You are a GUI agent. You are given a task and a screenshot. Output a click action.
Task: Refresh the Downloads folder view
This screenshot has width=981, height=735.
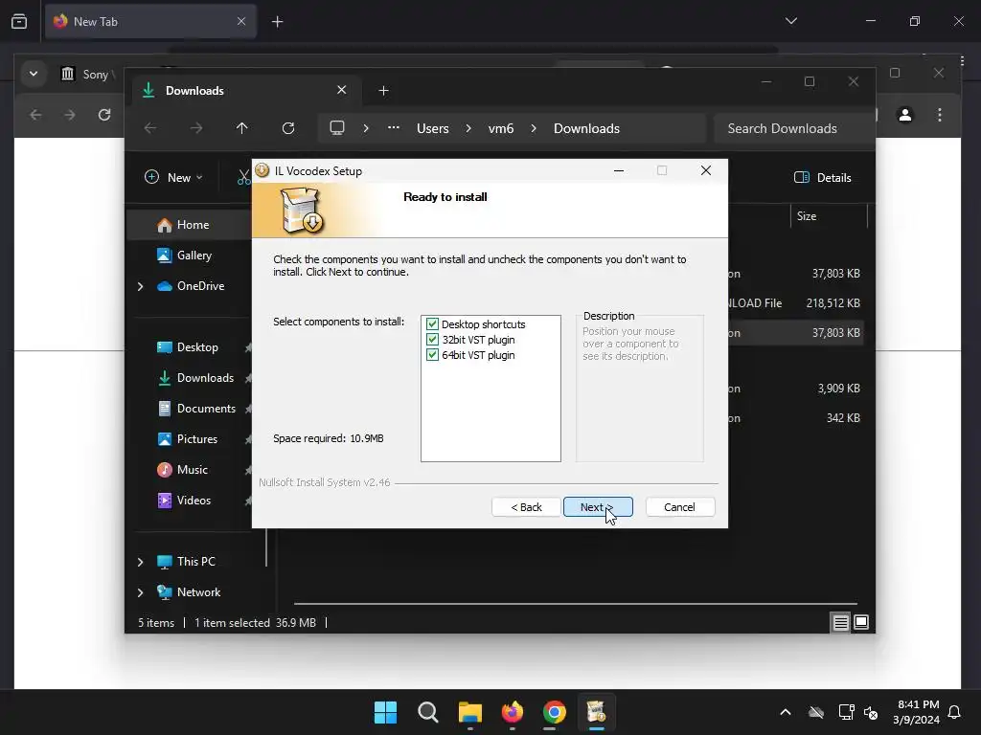[x=288, y=128]
